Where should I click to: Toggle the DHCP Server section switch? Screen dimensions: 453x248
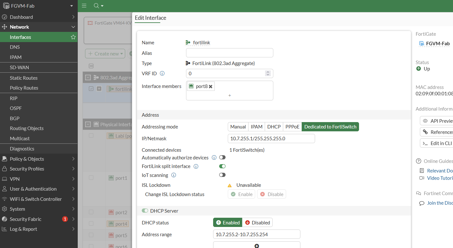coord(145,211)
